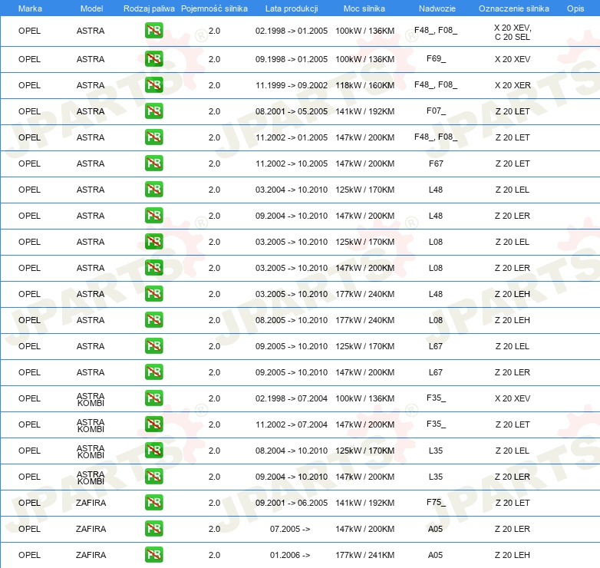Screen dimensions: 600x568
Task: Select the 'F69_' body cell
Action: (436, 58)
